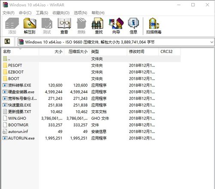Sort by Packed Size (压缩后大小) column
Viewport: 215px width, 189px height.
point(77,52)
